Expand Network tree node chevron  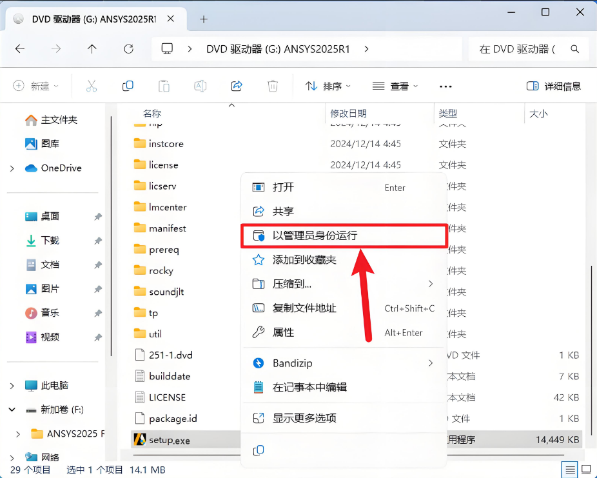click(12, 457)
